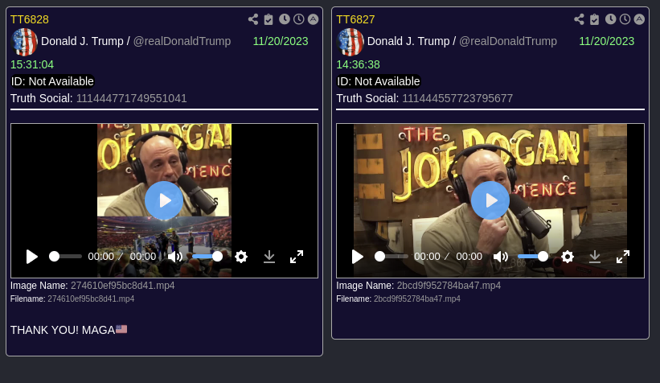
Task: Click share icon on TT6827 card
Action: pos(579,19)
